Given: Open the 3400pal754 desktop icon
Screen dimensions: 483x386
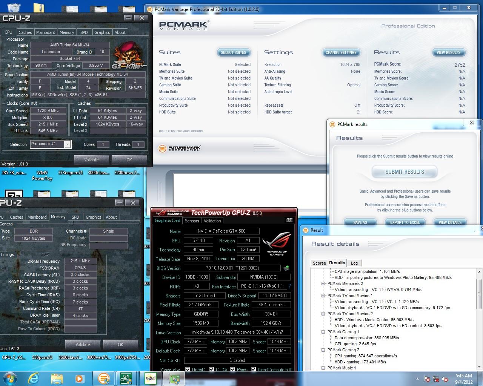Looking at the screenshot, I should pyautogui.click(x=127, y=357).
